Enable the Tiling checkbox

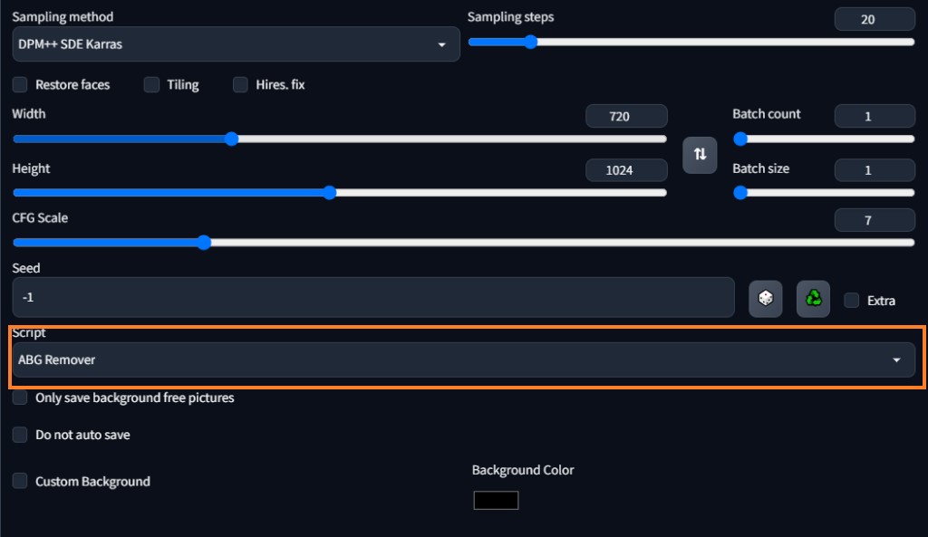pyautogui.click(x=151, y=84)
